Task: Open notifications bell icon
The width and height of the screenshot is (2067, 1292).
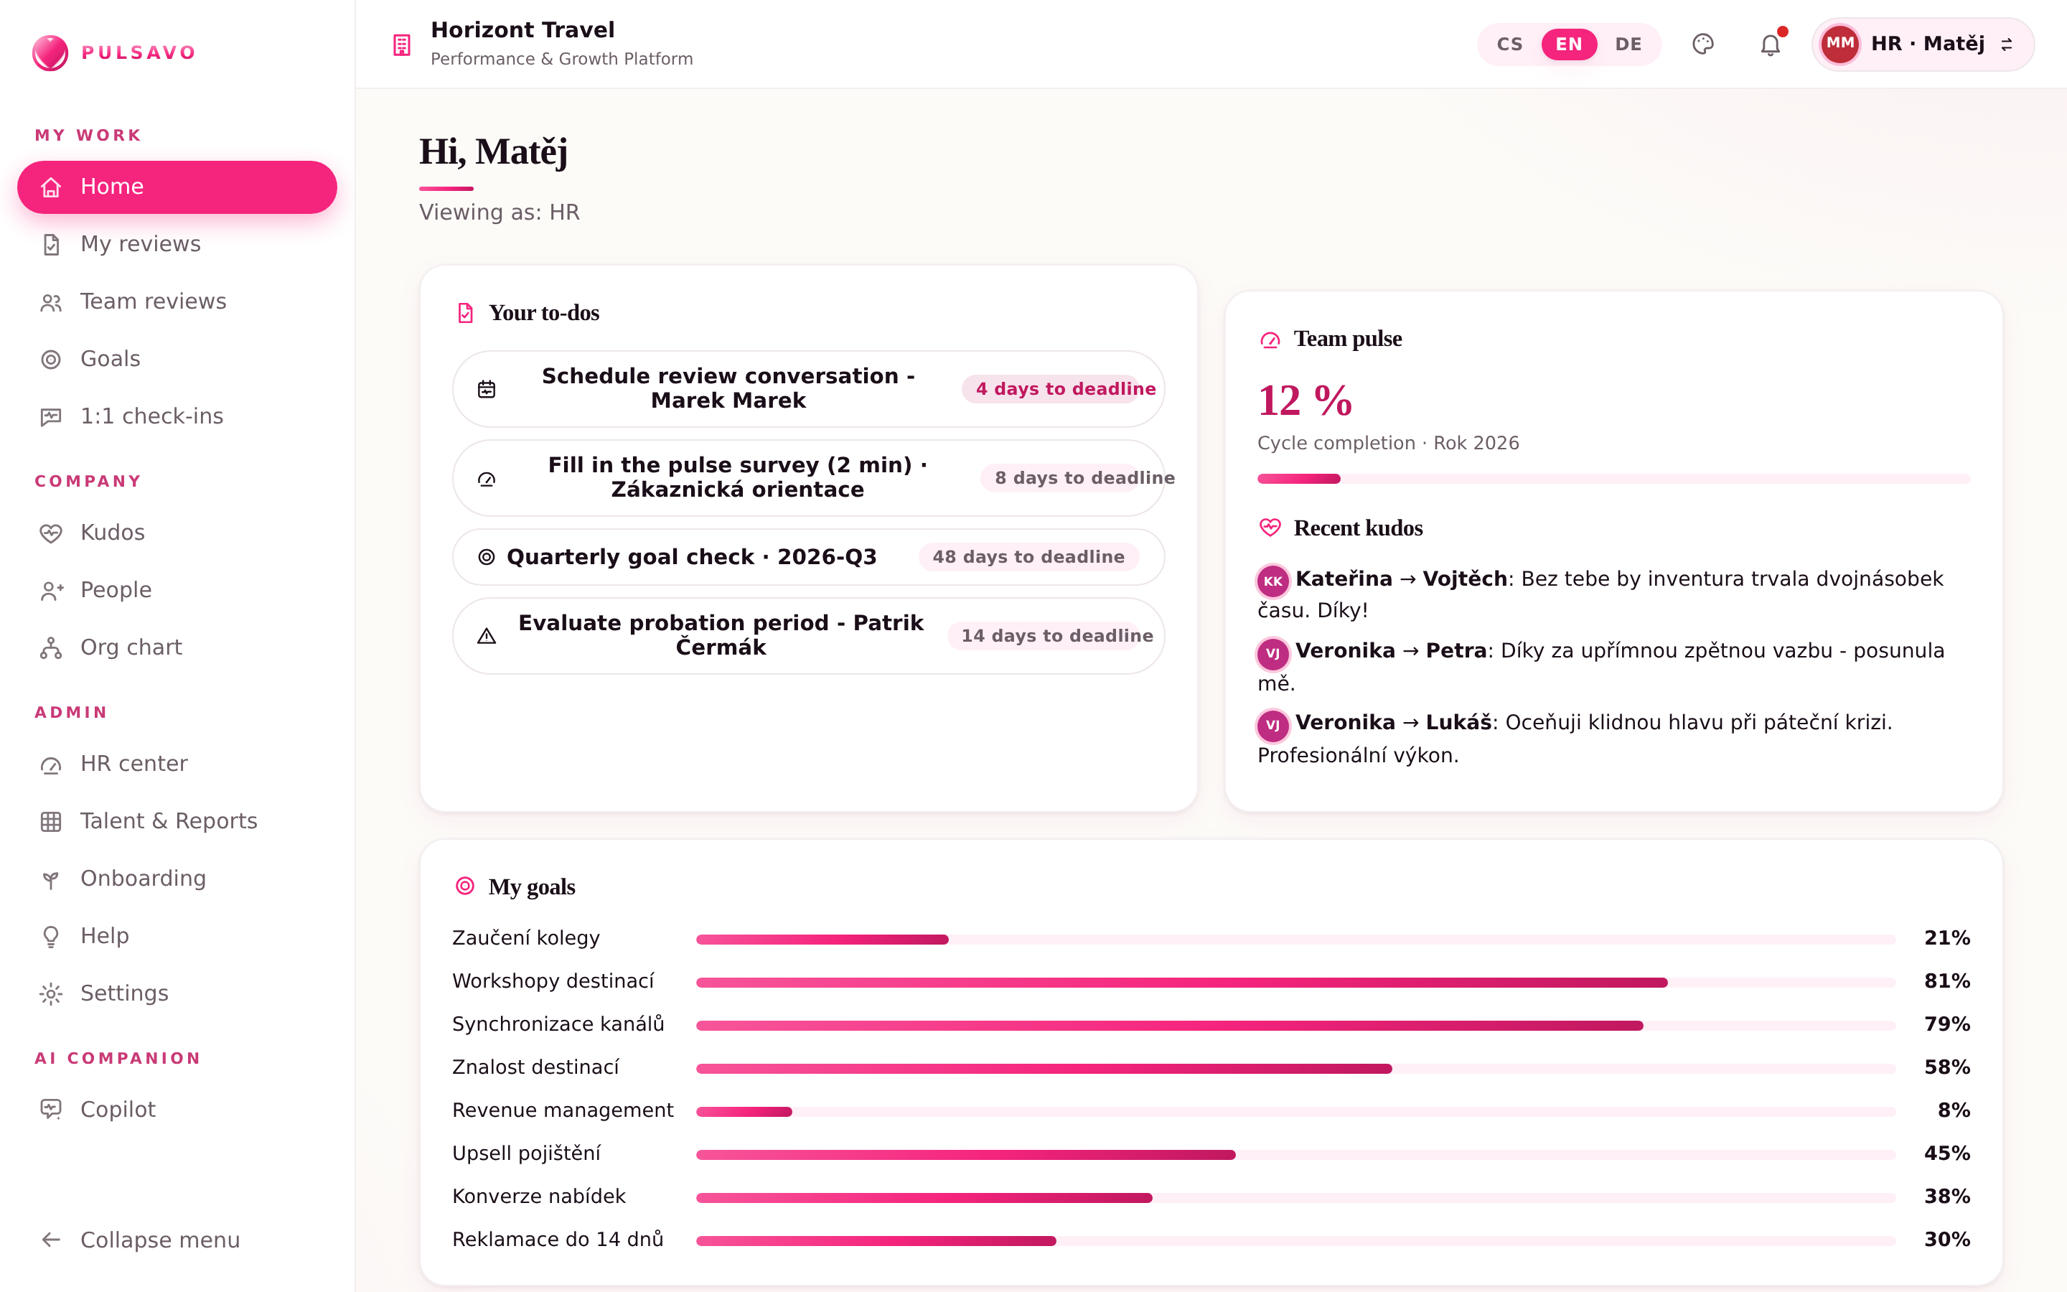Action: click(x=1771, y=45)
